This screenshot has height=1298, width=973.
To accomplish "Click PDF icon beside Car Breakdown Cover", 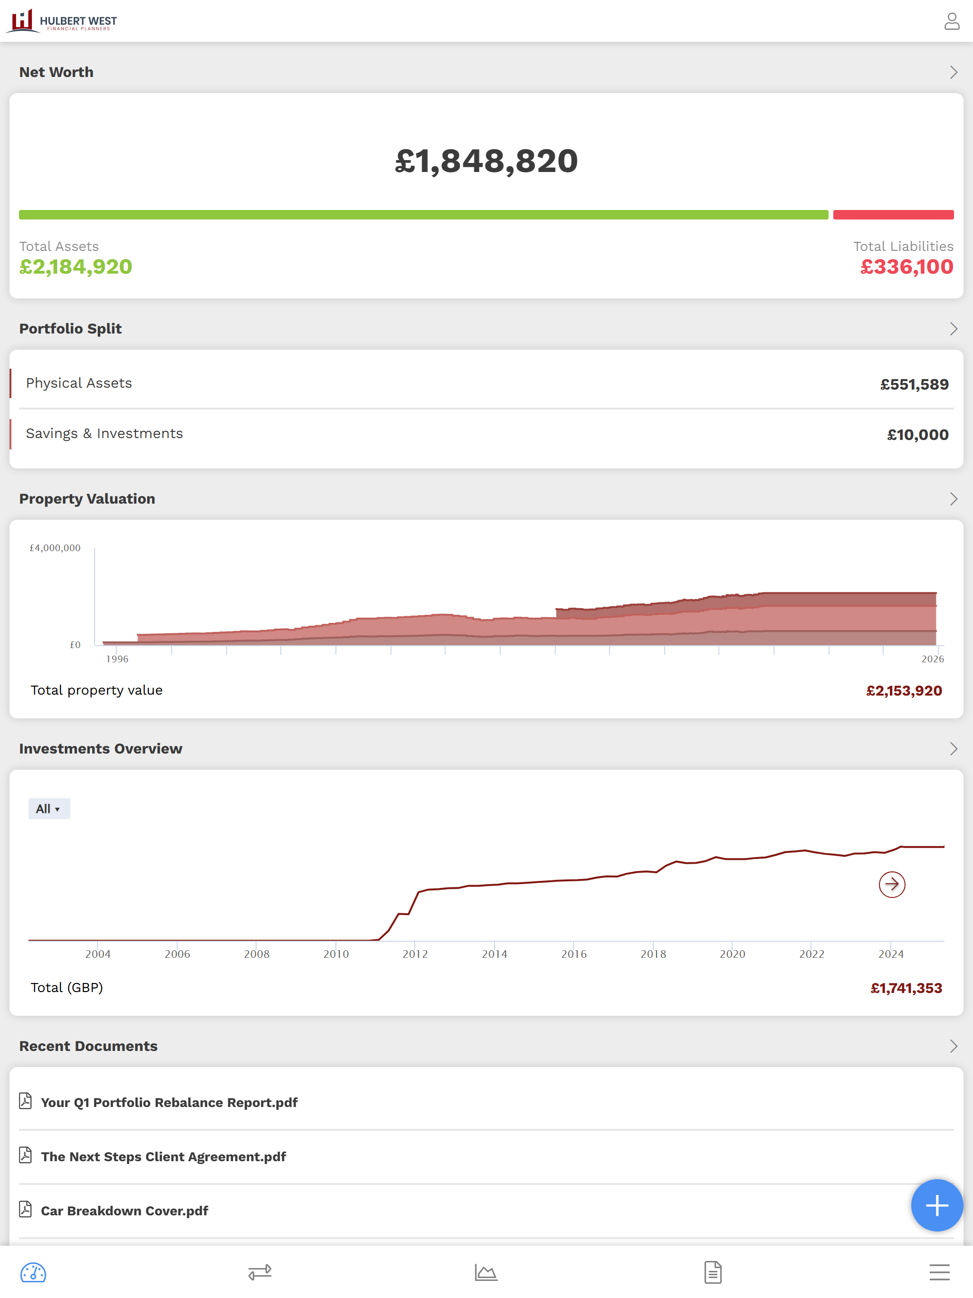I will pyautogui.click(x=25, y=1209).
